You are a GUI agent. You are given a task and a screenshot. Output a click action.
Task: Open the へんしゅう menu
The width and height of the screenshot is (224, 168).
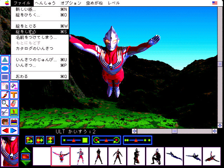tap(45, 3)
